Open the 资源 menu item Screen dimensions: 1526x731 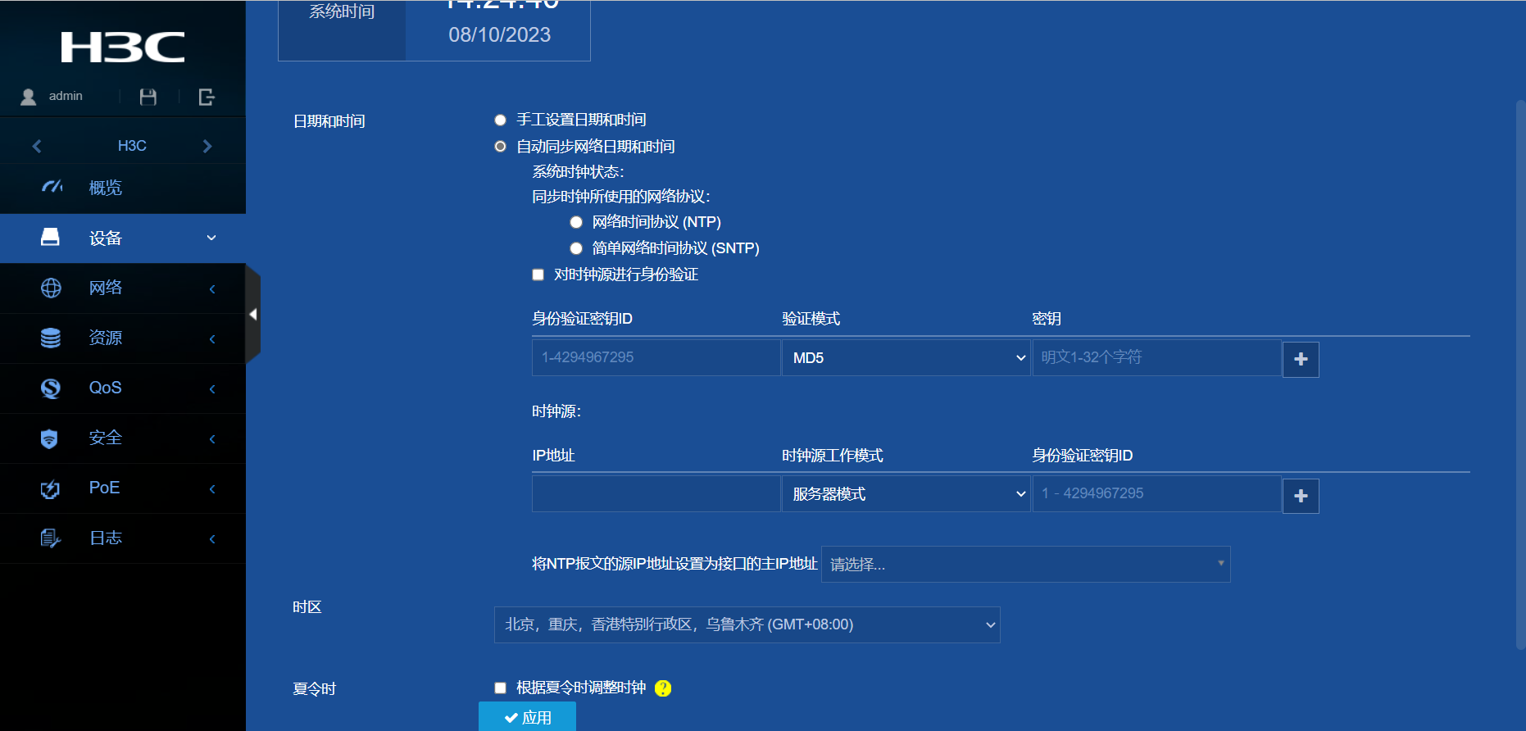123,338
